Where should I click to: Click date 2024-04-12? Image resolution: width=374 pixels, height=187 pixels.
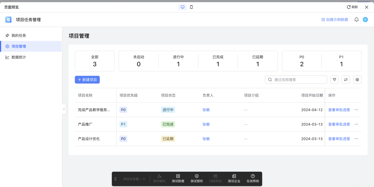[312, 110]
